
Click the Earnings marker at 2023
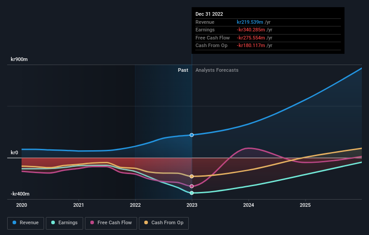pyautogui.click(x=191, y=193)
